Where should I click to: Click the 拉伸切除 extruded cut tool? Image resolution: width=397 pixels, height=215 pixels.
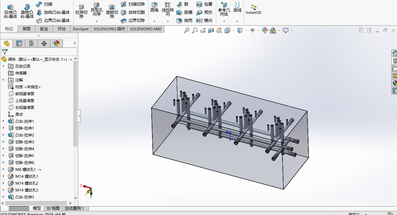point(81,12)
